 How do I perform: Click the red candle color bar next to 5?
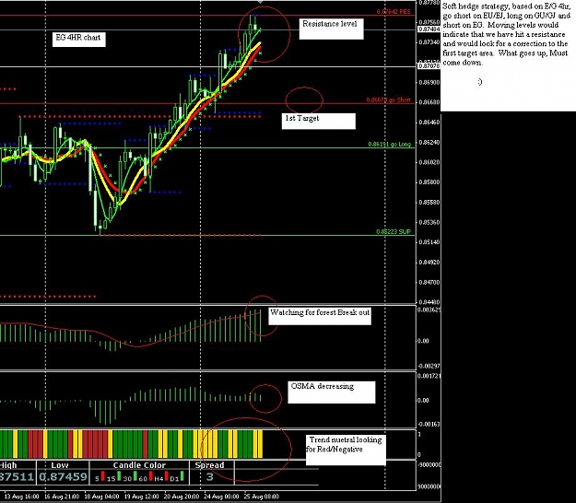tap(103, 476)
